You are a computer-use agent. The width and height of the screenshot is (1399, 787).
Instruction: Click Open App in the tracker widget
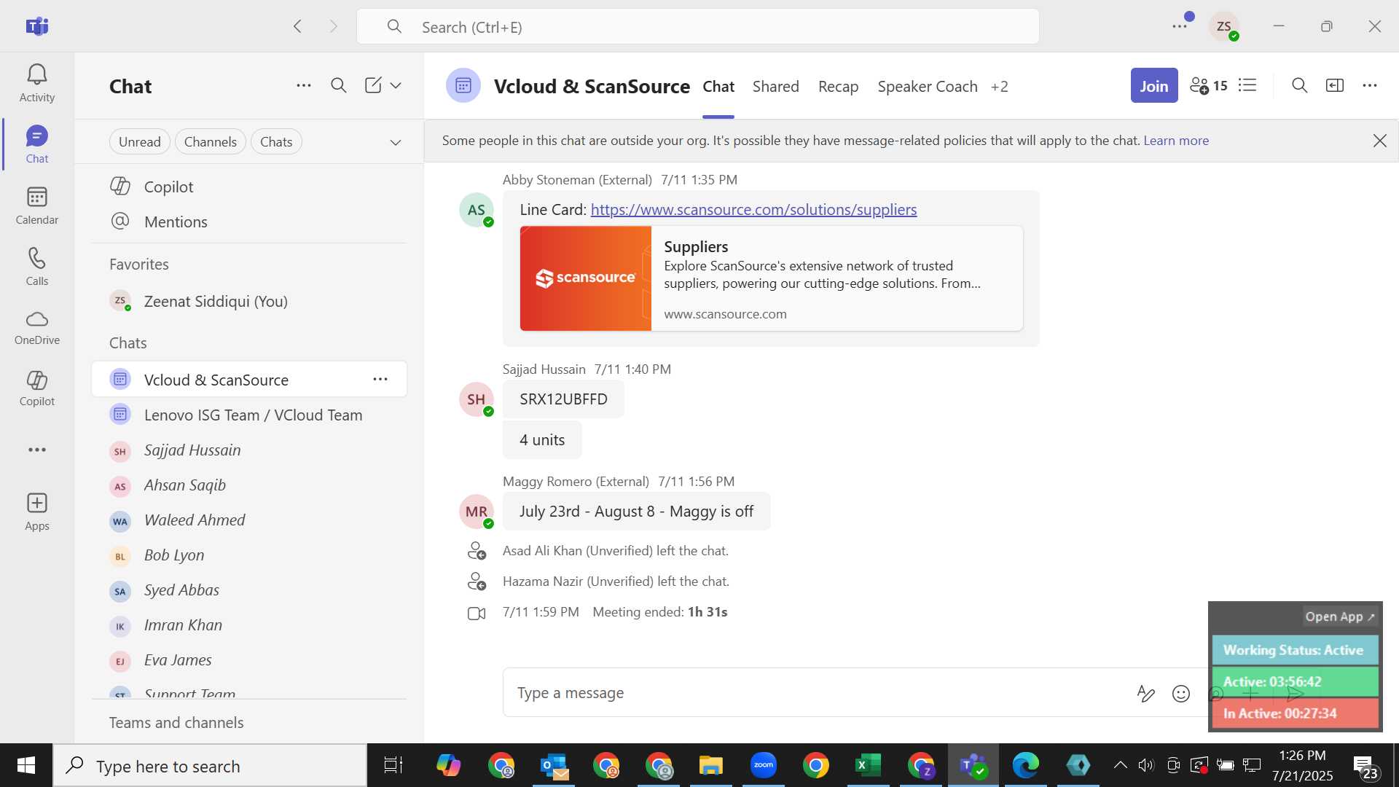1340,616
